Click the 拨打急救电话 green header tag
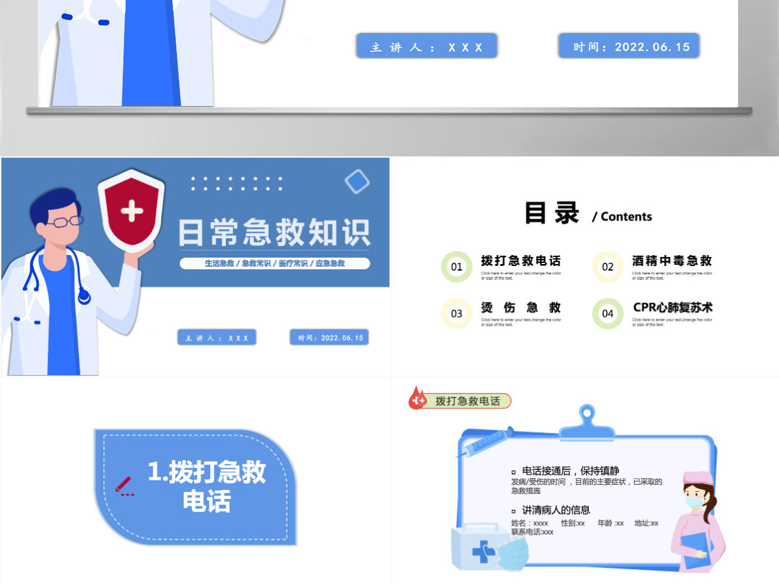 [x=468, y=401]
